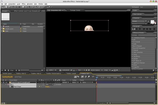Select the Hand tool
The image size is (158, 105).
(x=6, y=7)
